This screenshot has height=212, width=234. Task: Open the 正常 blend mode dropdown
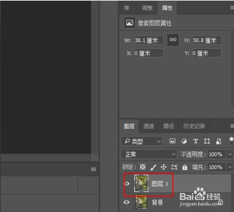click(x=149, y=154)
